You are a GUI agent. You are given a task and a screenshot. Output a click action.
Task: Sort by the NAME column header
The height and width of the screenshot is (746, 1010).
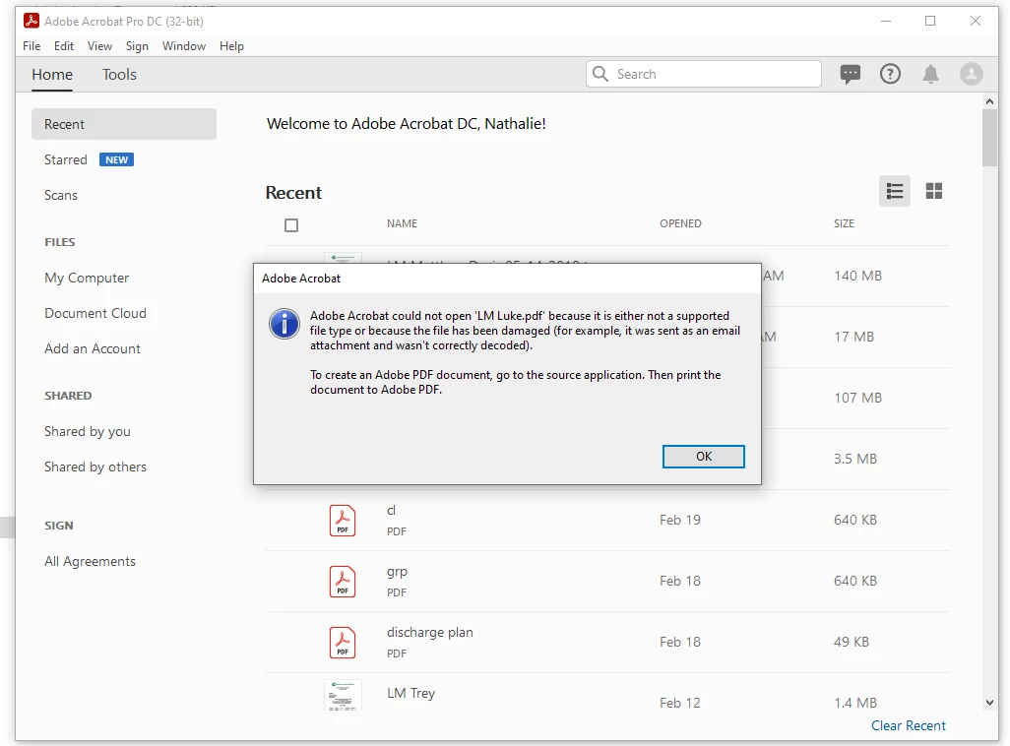point(402,223)
